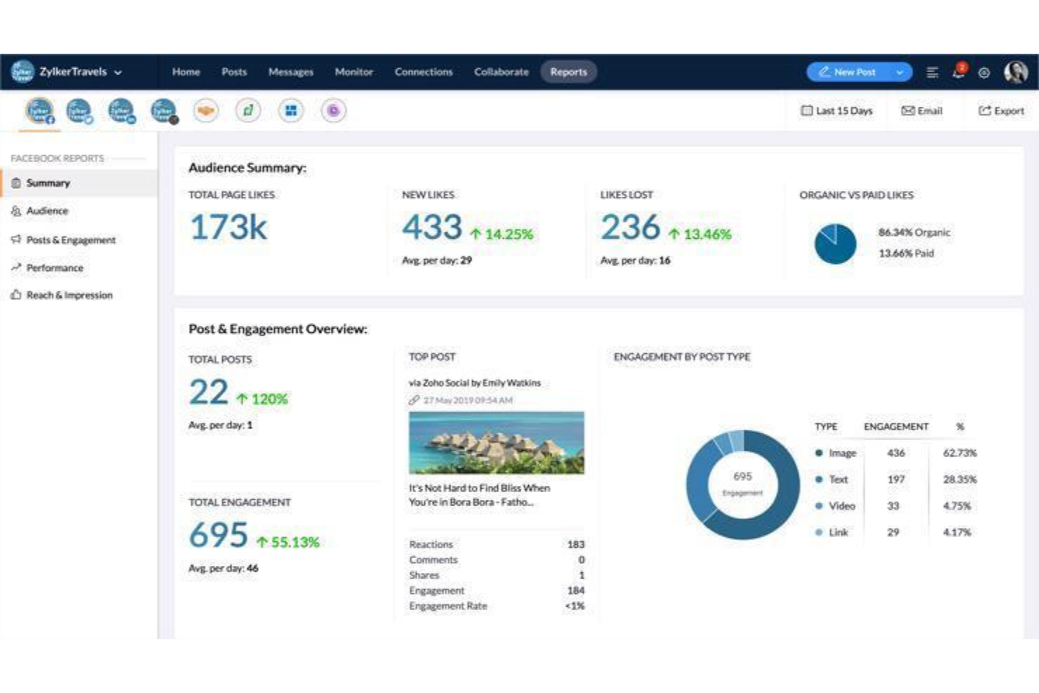Click the purple channel icon at toolbar end

click(x=333, y=110)
